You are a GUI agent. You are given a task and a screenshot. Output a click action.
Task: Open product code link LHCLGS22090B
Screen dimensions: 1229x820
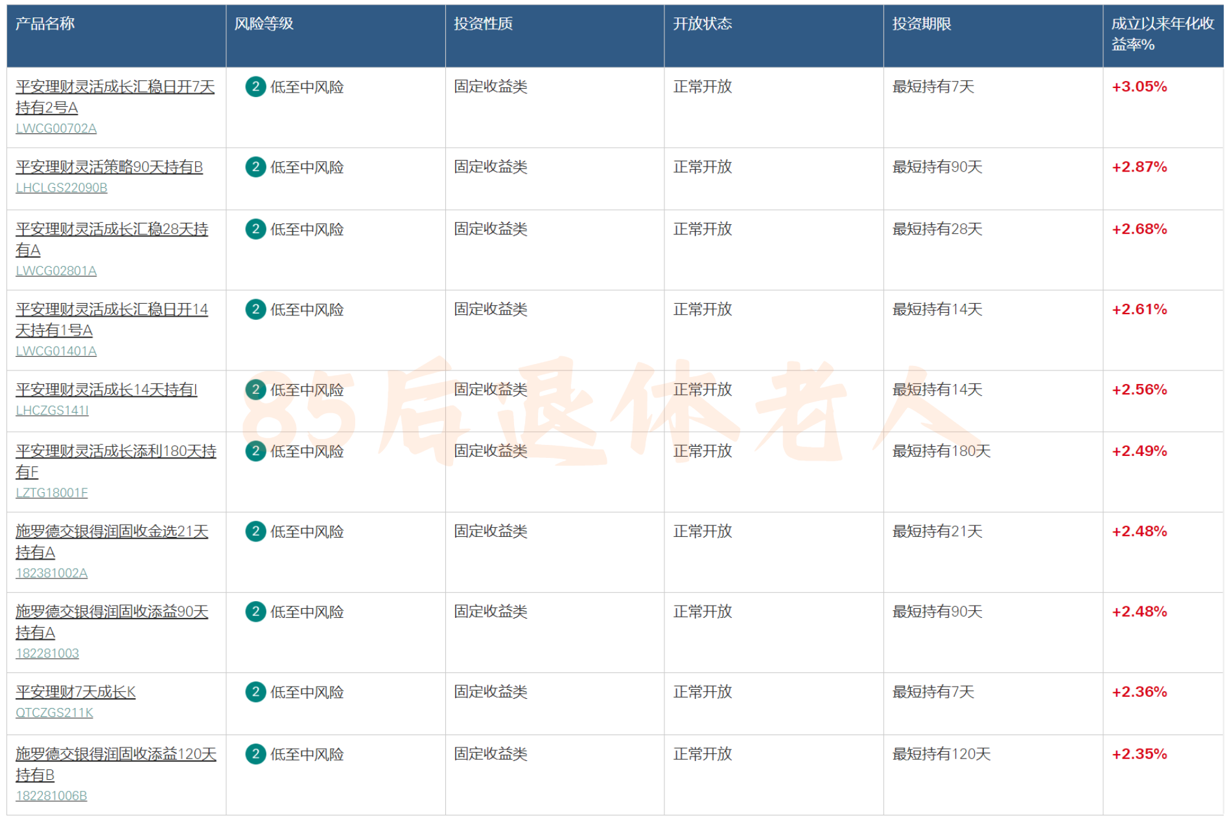(62, 188)
